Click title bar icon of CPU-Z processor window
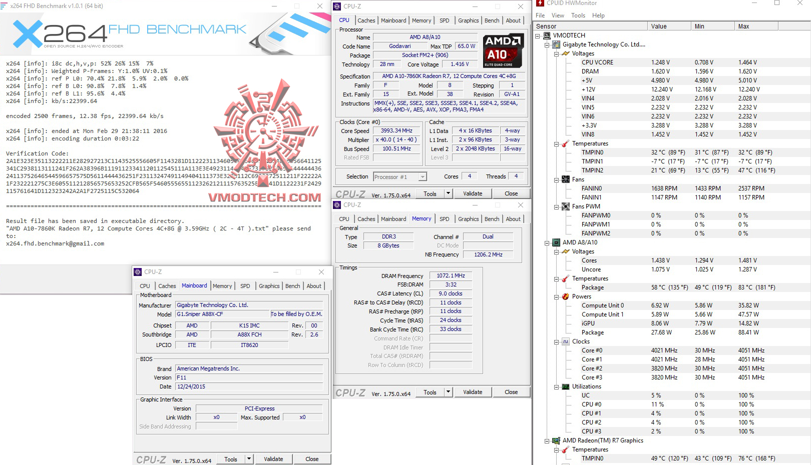The width and height of the screenshot is (811, 465). click(x=337, y=6)
